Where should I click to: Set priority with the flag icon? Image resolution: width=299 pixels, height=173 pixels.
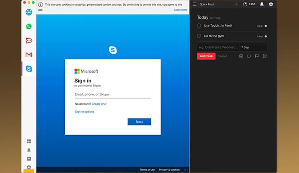click(257, 56)
